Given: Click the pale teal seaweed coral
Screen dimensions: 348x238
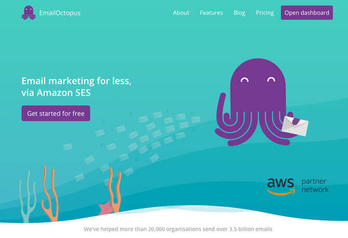Looking at the screenshot, I should point(28,196).
